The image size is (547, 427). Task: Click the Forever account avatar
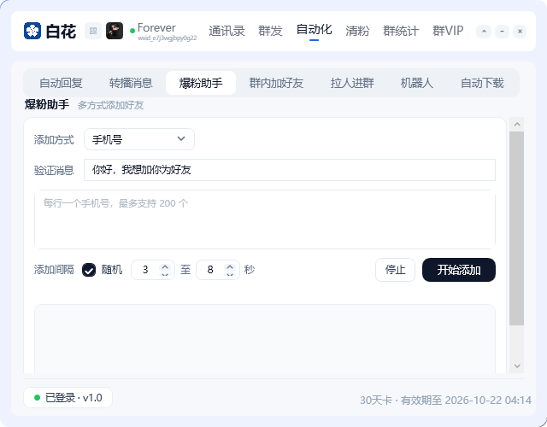tap(115, 31)
